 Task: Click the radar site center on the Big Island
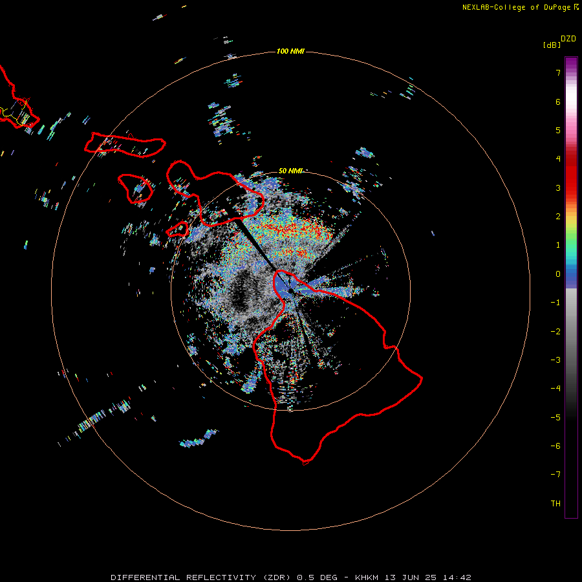tap(290, 292)
